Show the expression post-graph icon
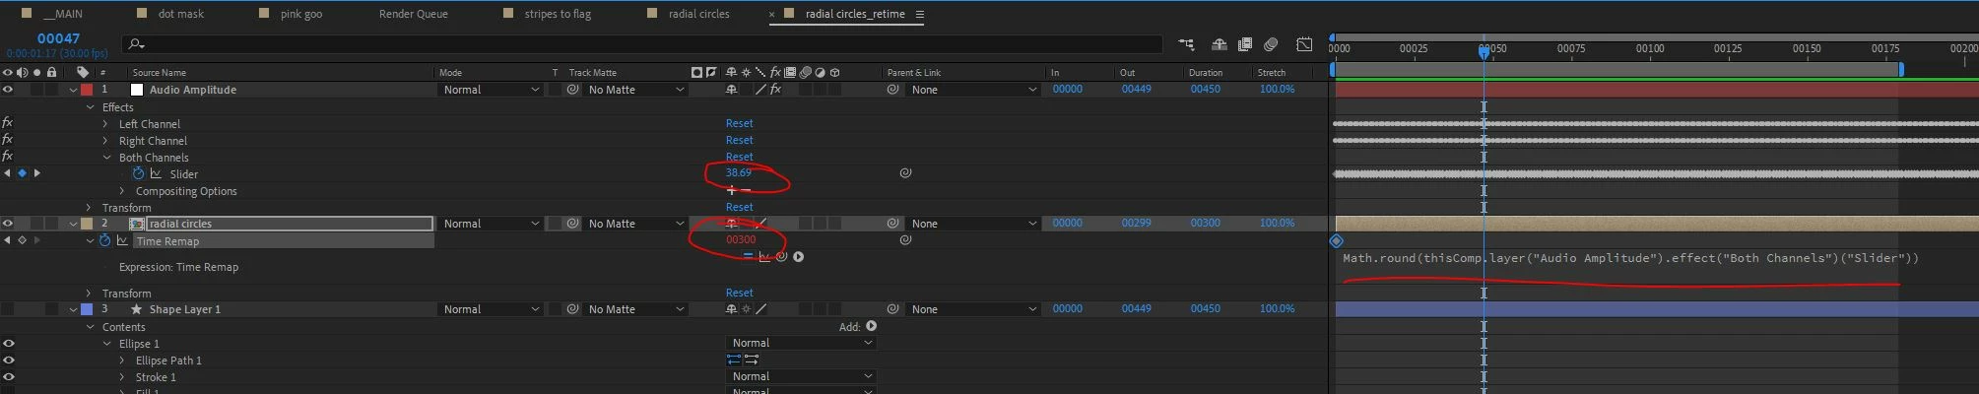Image resolution: width=1979 pixels, height=394 pixels. coord(764,257)
